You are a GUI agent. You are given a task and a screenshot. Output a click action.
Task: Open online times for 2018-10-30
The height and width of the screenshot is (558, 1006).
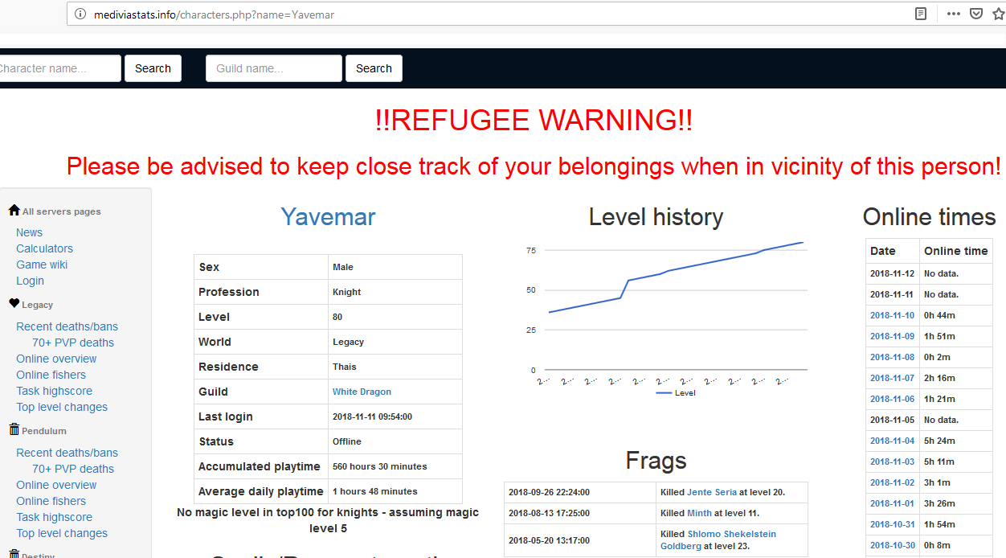pos(892,545)
